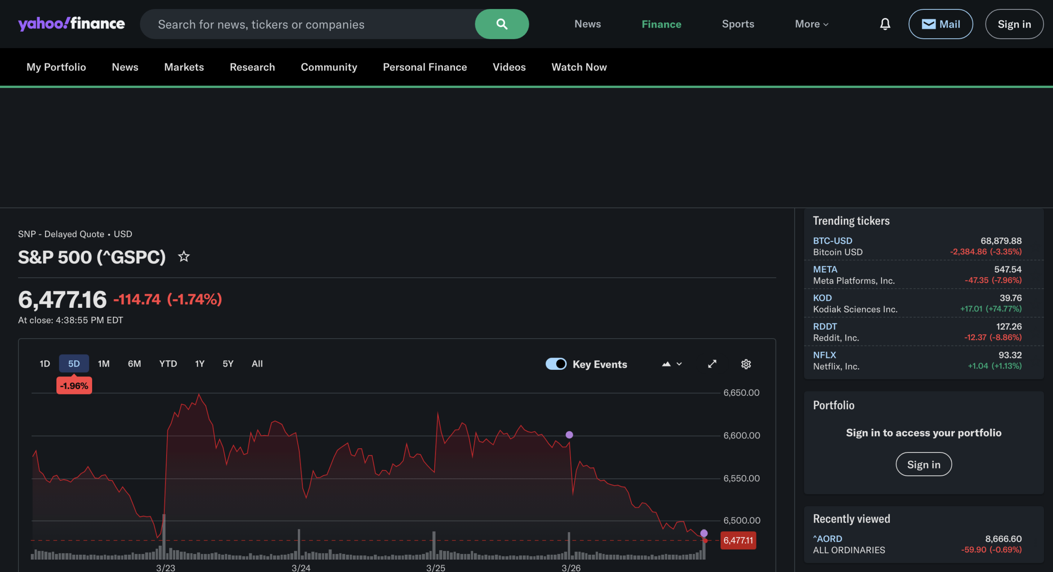Open chart type dropdown chevron
Screen dimensions: 1053x572
tap(679, 364)
